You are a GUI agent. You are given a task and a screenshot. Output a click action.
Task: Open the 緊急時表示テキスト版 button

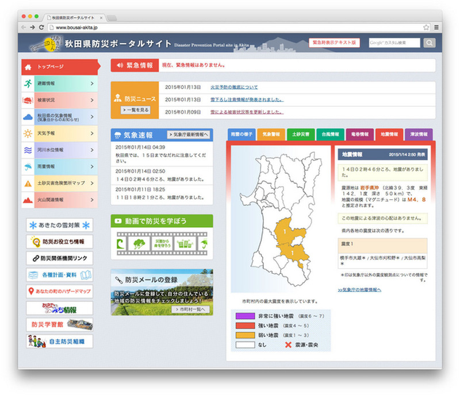pyautogui.click(x=334, y=42)
